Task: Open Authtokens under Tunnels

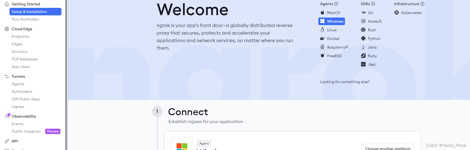Action: pos(22,91)
